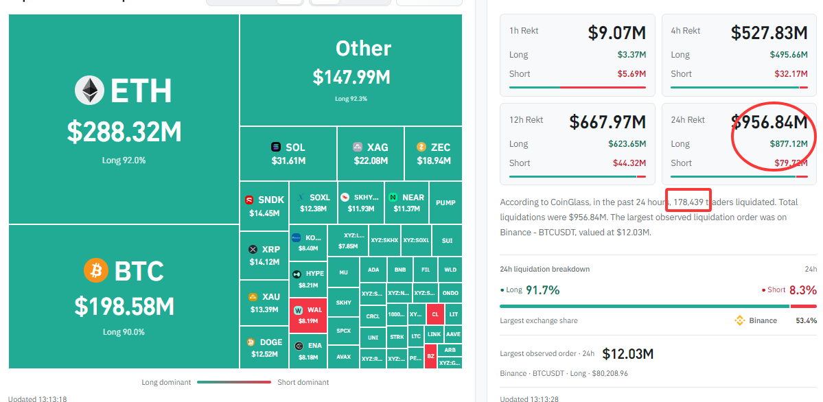Select the 1h Rekt card
Image resolution: width=823 pixels, height=402 pixels.
coord(577,55)
